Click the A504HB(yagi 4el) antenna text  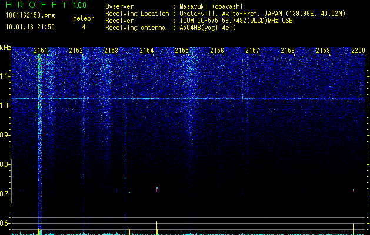click(208, 28)
